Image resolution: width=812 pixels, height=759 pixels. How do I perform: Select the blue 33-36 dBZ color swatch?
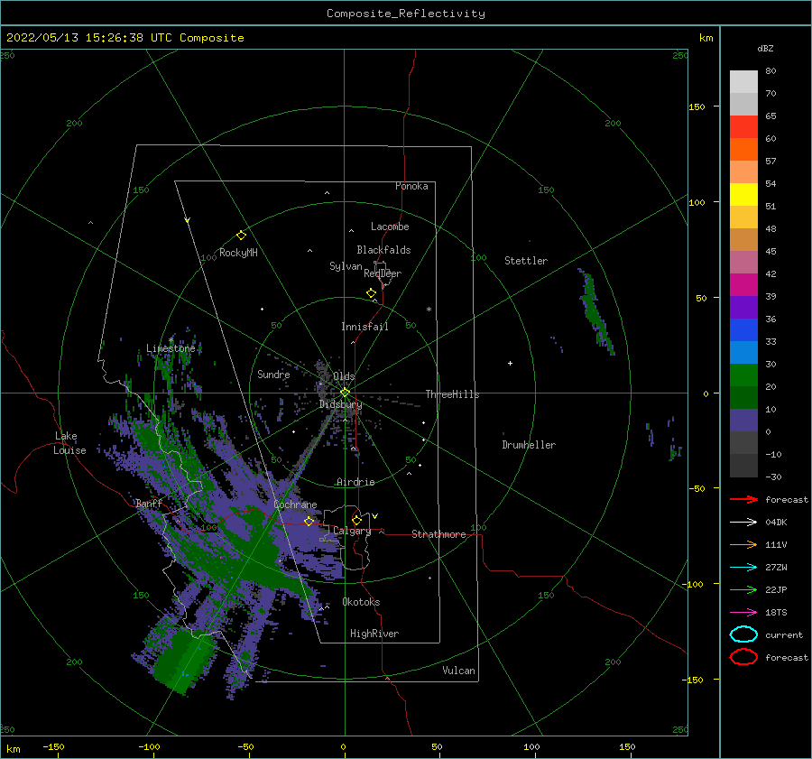743,329
